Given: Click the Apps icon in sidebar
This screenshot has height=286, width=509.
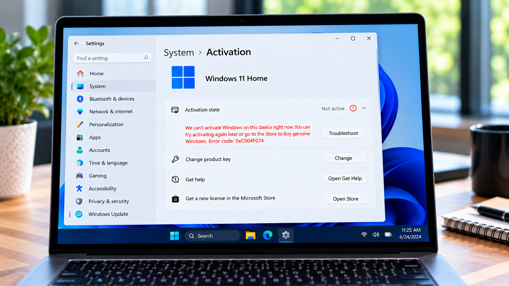Looking at the screenshot, I should [x=80, y=137].
